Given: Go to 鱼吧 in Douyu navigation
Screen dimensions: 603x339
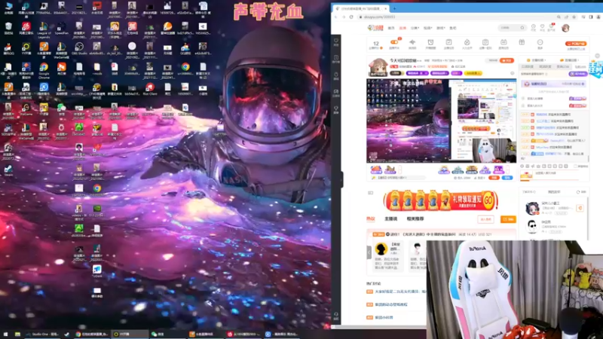Looking at the screenshot, I should (453, 28).
